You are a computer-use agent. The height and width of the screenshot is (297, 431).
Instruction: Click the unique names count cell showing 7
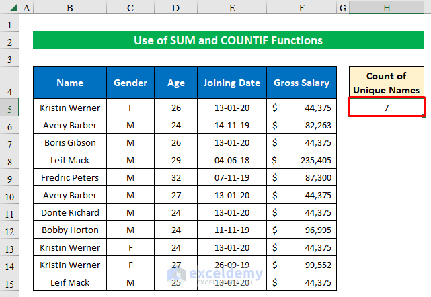click(387, 108)
